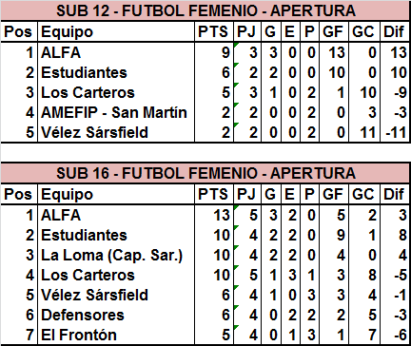
Task: Select ALFA's 13 points cell in SUB 16
Action: (x=214, y=215)
